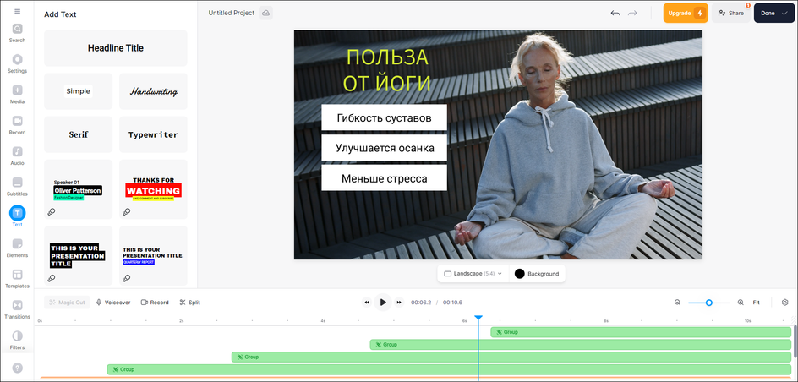798x382 pixels.
Task: Click the undo arrow icon
Action: pyautogui.click(x=615, y=13)
